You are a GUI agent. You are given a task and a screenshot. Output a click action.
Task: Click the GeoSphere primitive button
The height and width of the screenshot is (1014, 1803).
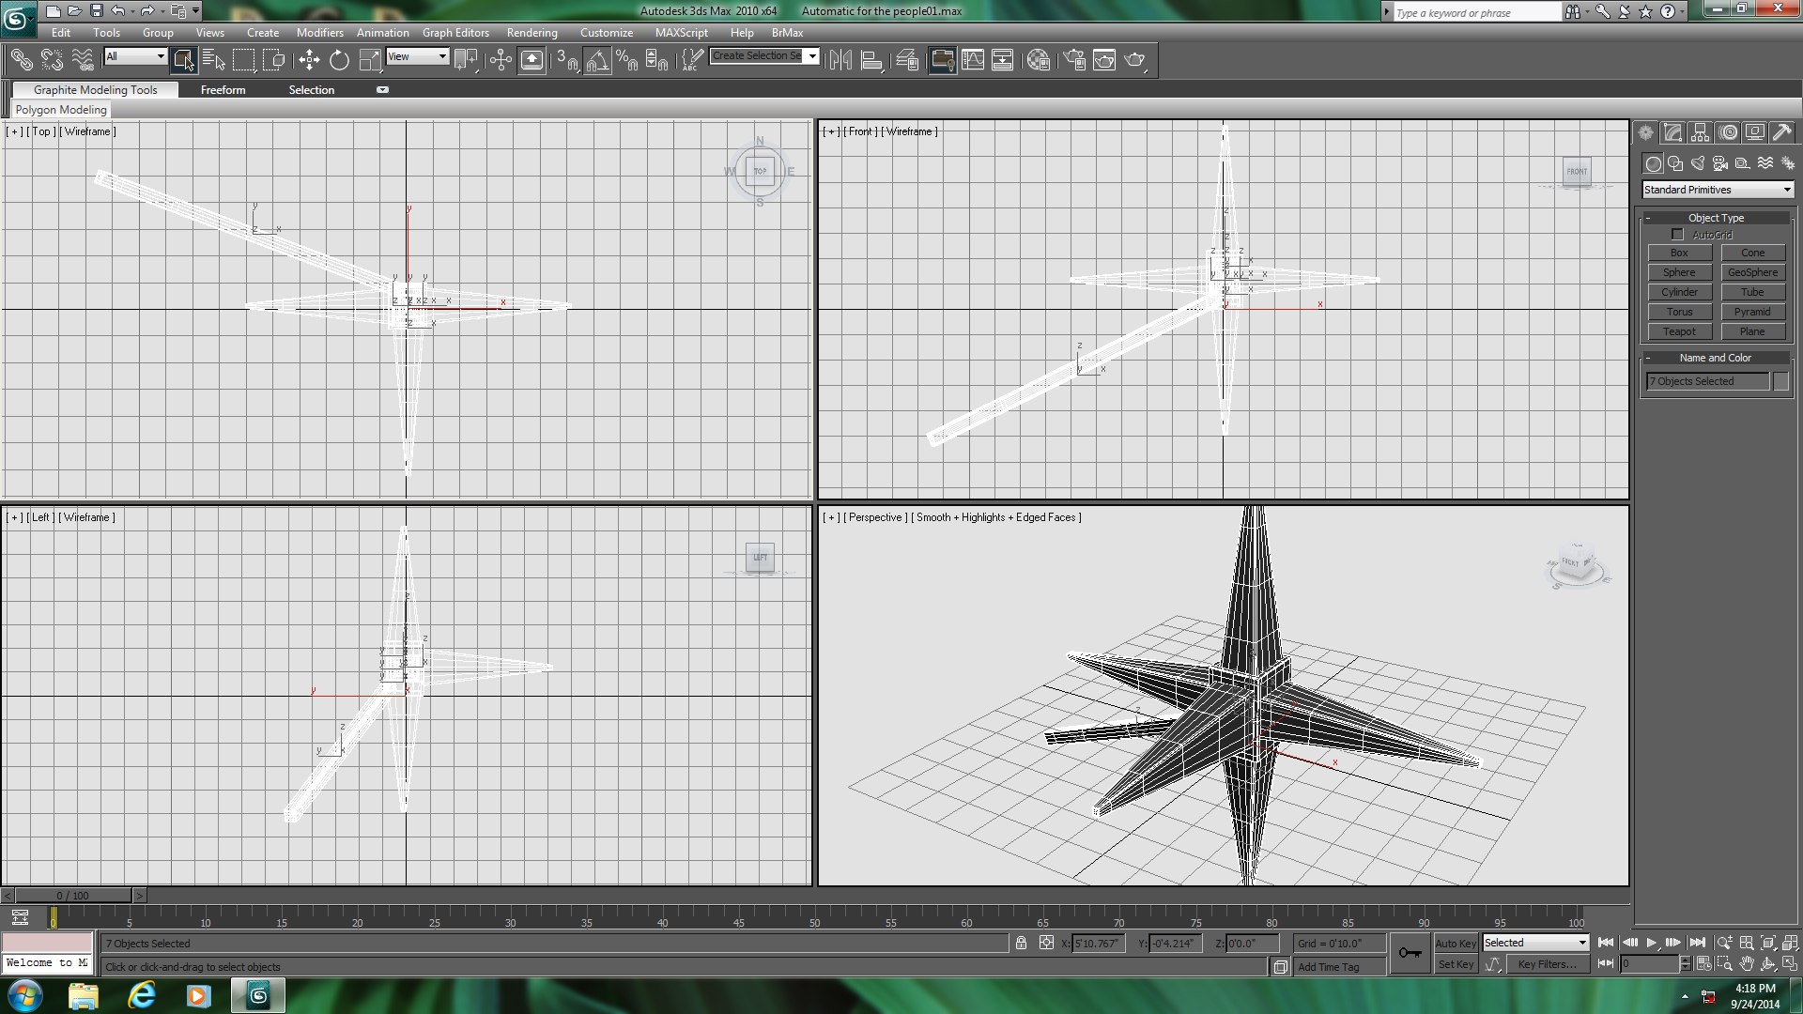1752,272
